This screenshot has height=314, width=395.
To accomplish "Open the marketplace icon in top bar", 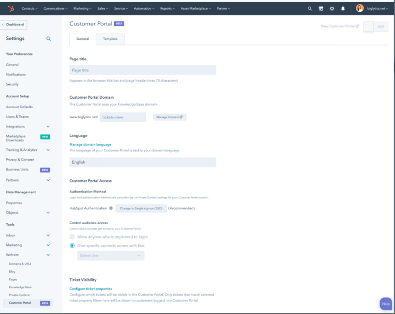I will click(321, 9).
